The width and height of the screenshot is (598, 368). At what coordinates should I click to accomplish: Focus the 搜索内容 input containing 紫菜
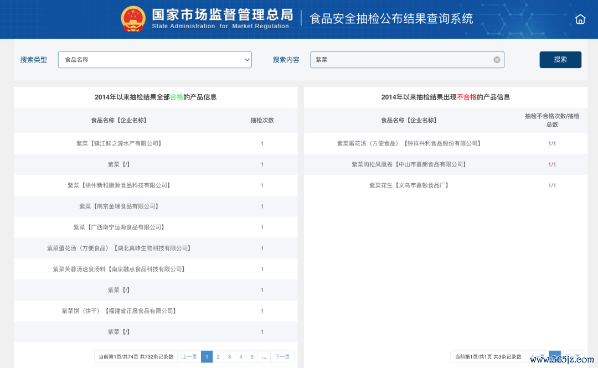pyautogui.click(x=407, y=60)
